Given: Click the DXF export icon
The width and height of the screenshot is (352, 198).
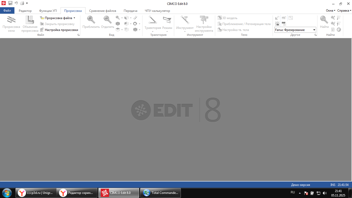Looking at the screenshot, I should click(284, 23).
